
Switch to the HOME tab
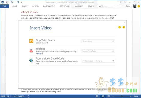click(14, 6)
